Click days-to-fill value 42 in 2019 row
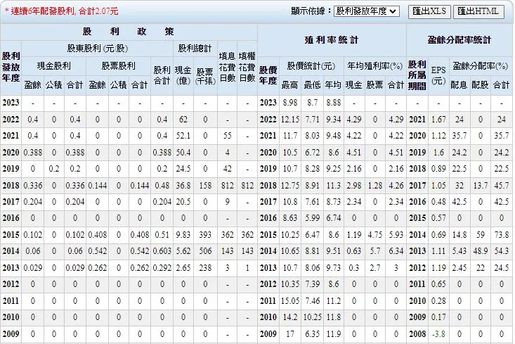Screen dimensions: 515x344 click(227, 169)
